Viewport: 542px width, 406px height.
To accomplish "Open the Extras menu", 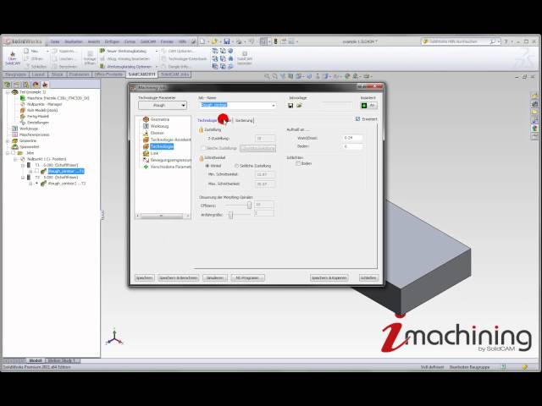I will coord(130,41).
